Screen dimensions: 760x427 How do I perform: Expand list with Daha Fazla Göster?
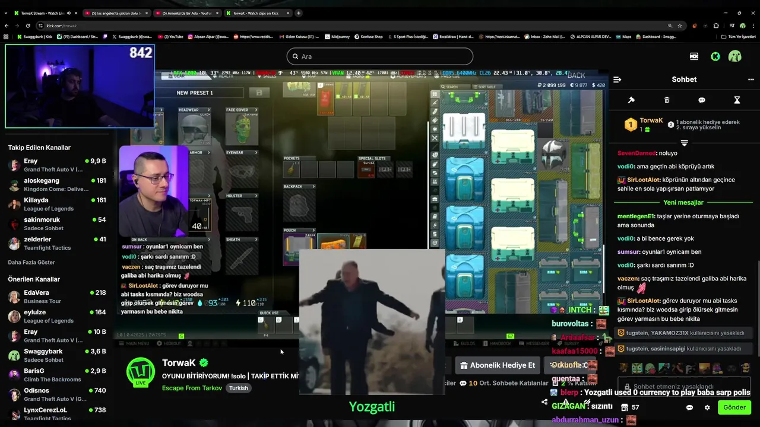(x=31, y=262)
